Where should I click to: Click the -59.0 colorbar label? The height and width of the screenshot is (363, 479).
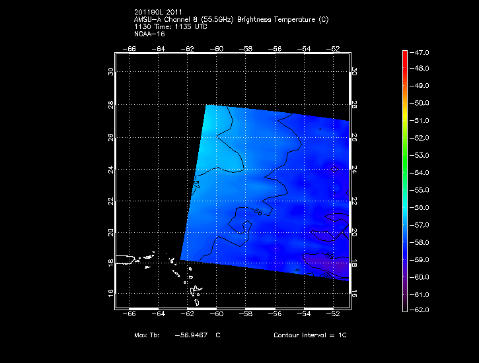pyautogui.click(x=419, y=260)
